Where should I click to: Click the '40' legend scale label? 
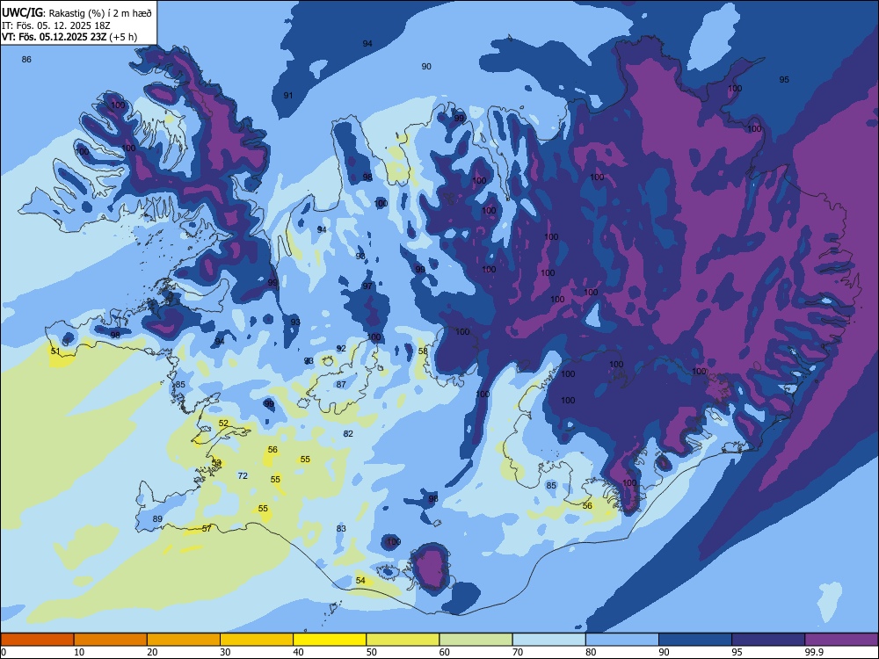298,652
